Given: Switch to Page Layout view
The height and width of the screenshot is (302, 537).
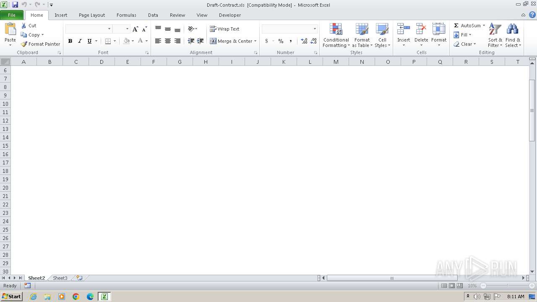Looking at the screenshot, I should 452,286.
